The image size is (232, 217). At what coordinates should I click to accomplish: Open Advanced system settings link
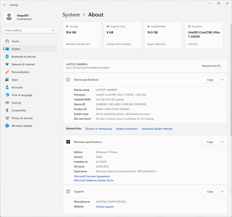[157, 129]
